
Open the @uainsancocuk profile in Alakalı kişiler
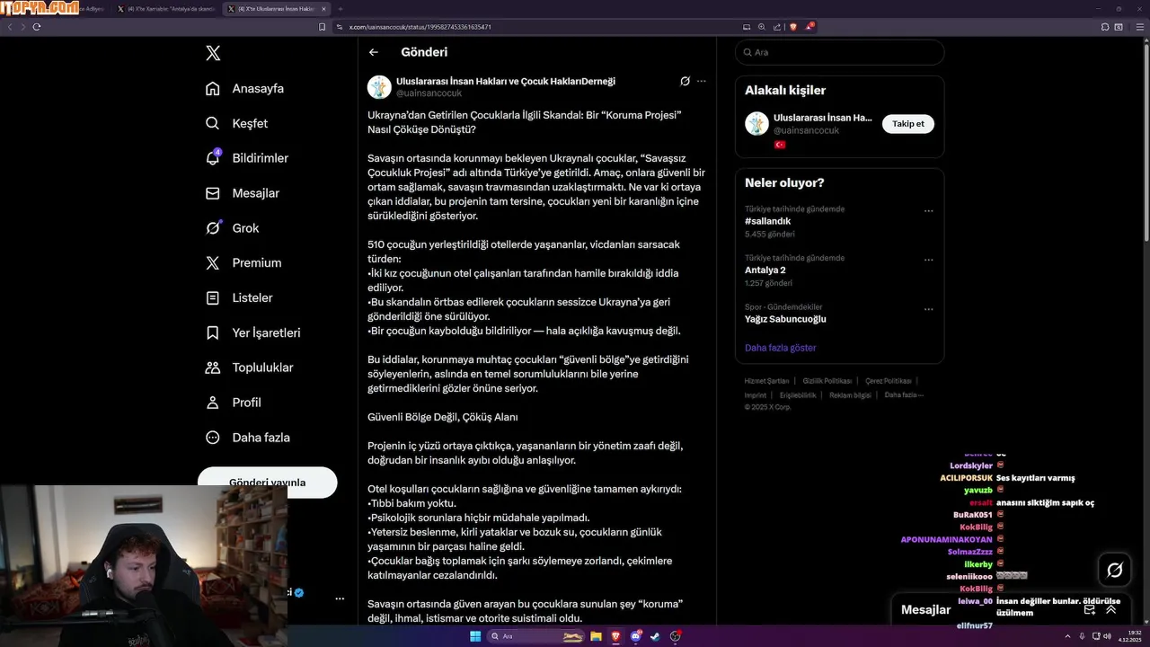pos(806,130)
